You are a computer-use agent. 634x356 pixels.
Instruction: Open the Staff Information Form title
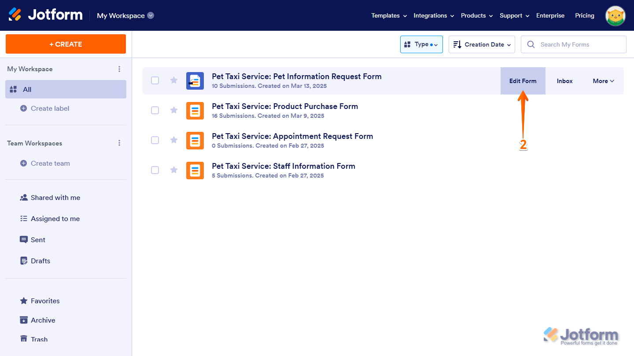click(x=284, y=166)
